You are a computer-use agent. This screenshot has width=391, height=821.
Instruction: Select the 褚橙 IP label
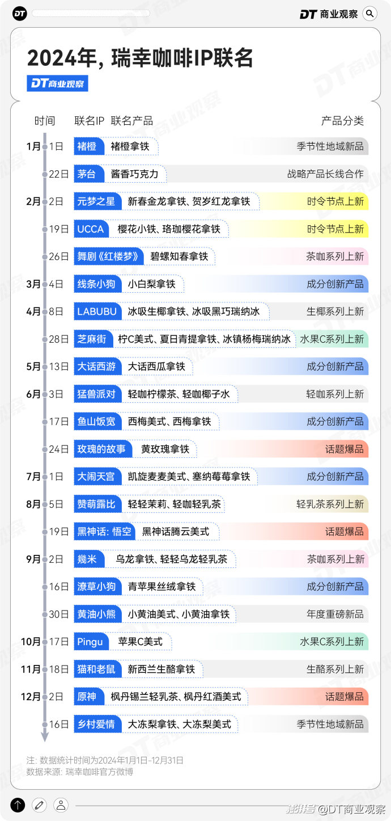tap(88, 146)
